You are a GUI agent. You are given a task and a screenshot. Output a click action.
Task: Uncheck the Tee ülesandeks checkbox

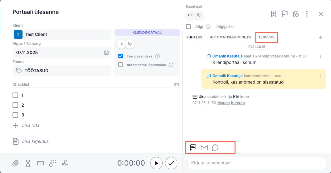121,56
